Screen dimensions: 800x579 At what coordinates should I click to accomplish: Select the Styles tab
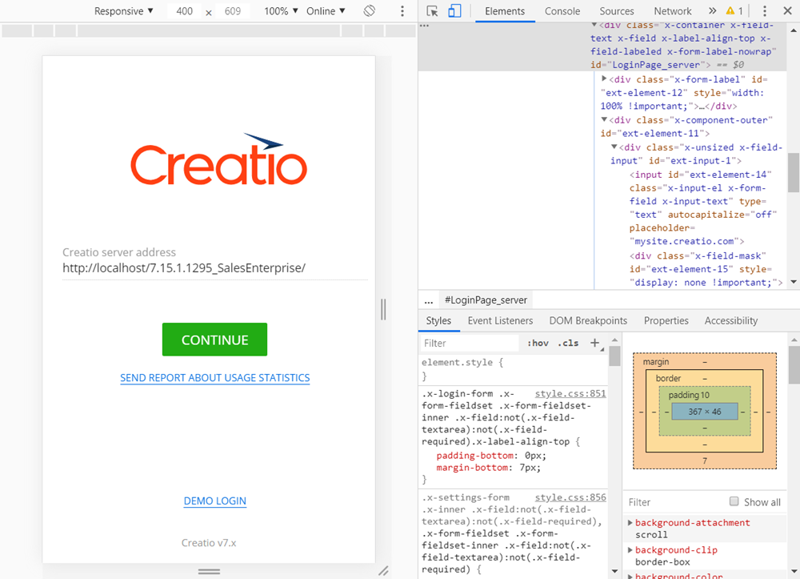[x=438, y=320]
